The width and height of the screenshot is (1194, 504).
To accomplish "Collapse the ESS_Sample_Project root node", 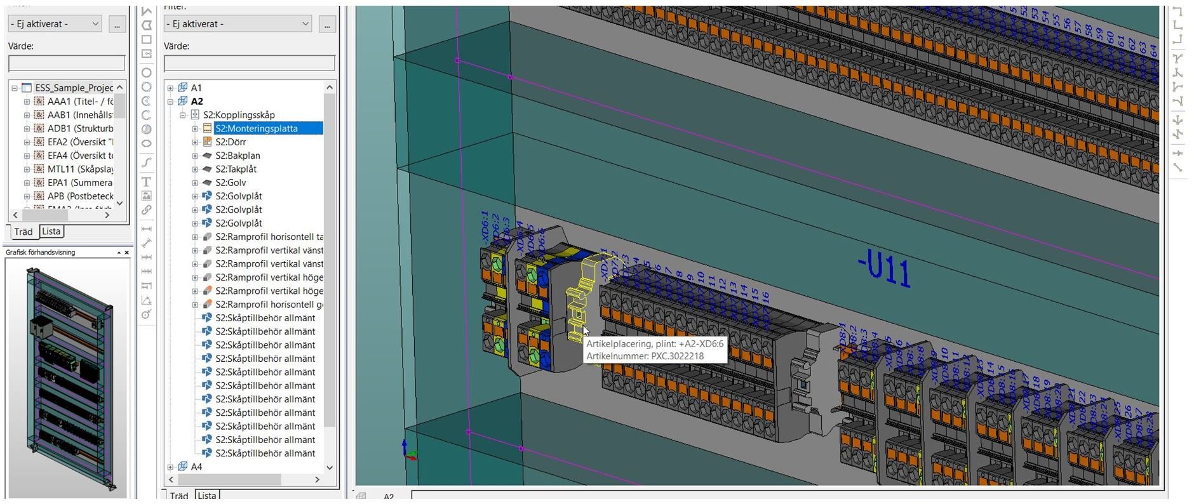I will tap(15, 88).
